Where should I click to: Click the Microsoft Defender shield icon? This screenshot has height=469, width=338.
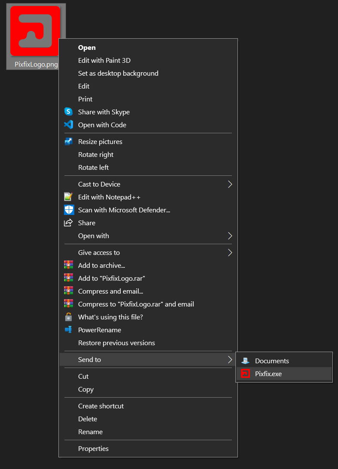[x=69, y=210]
